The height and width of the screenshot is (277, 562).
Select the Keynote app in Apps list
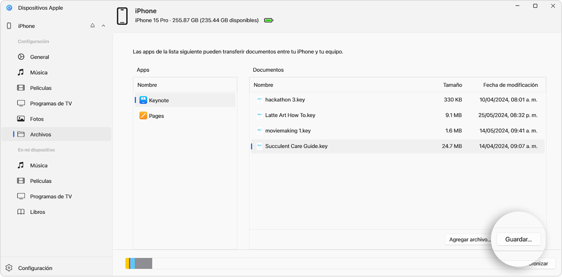tap(159, 100)
